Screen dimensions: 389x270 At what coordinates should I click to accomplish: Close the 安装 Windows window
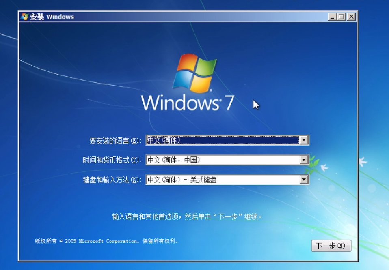point(351,17)
